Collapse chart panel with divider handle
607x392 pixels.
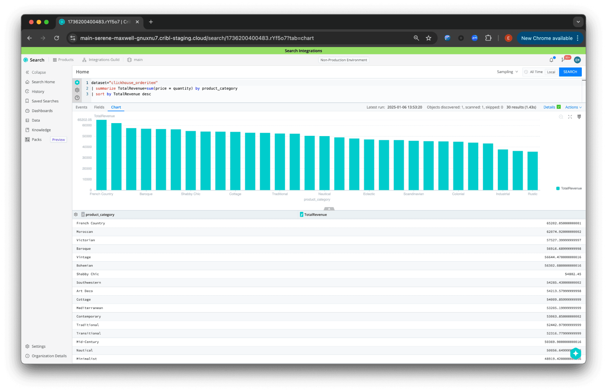pos(329,209)
